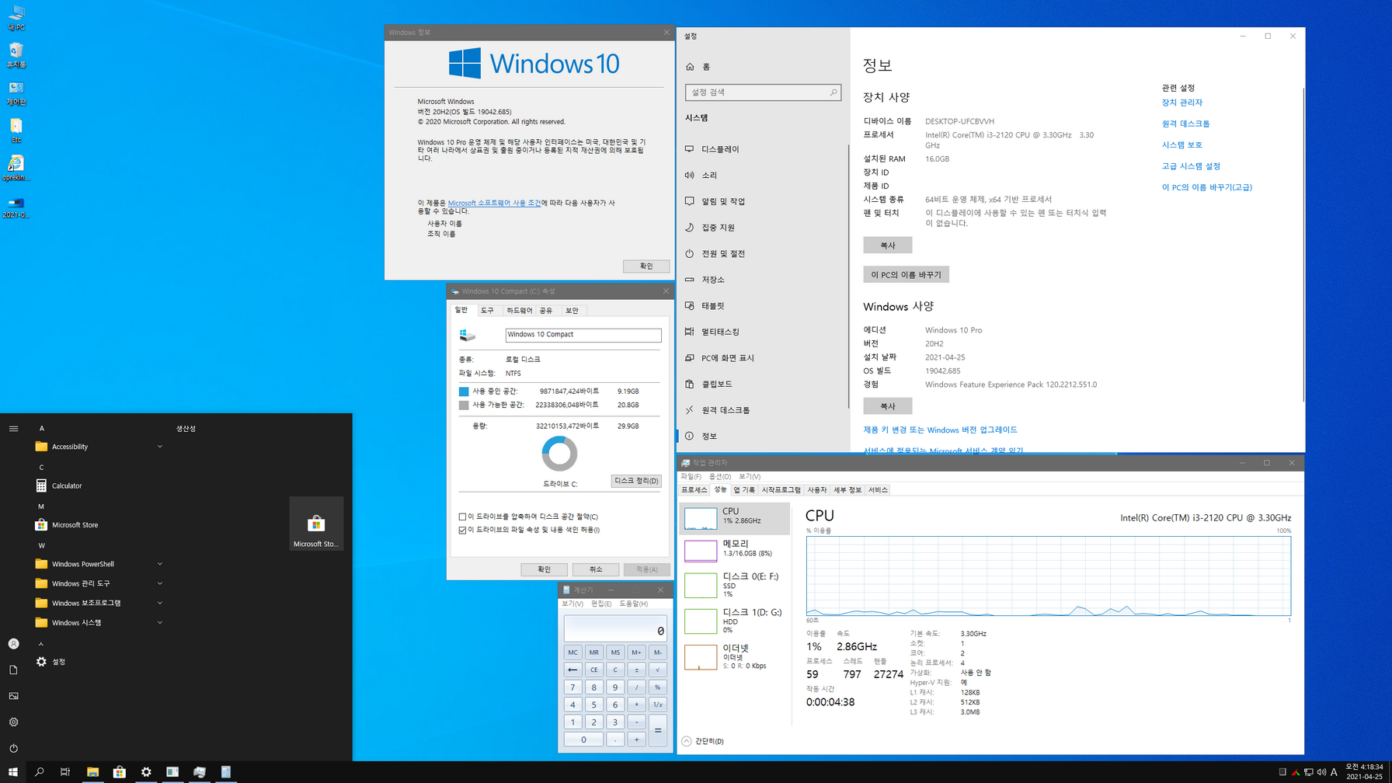
Task: Open Microsoft 소프트웨어 사용 조건 link
Action: tap(494, 203)
